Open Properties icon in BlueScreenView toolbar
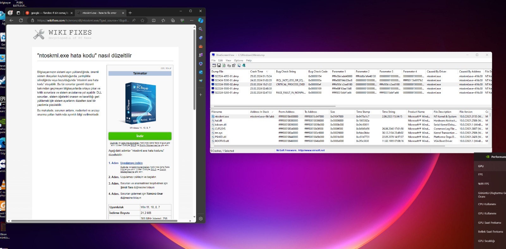506x249 pixels. (x=234, y=65)
